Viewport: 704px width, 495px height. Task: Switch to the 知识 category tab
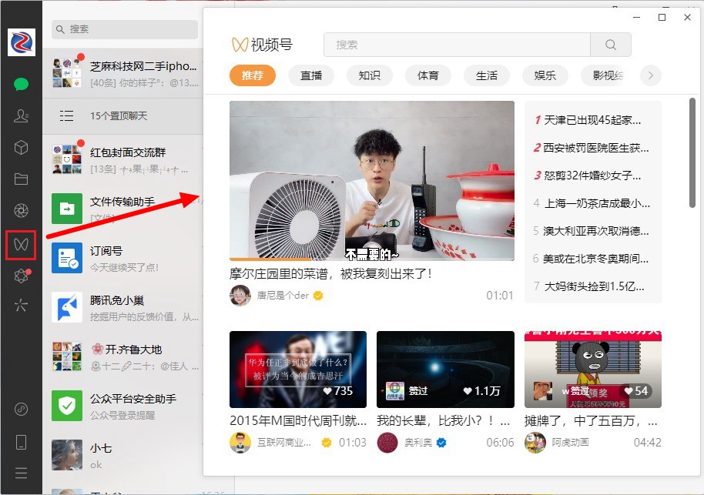369,75
